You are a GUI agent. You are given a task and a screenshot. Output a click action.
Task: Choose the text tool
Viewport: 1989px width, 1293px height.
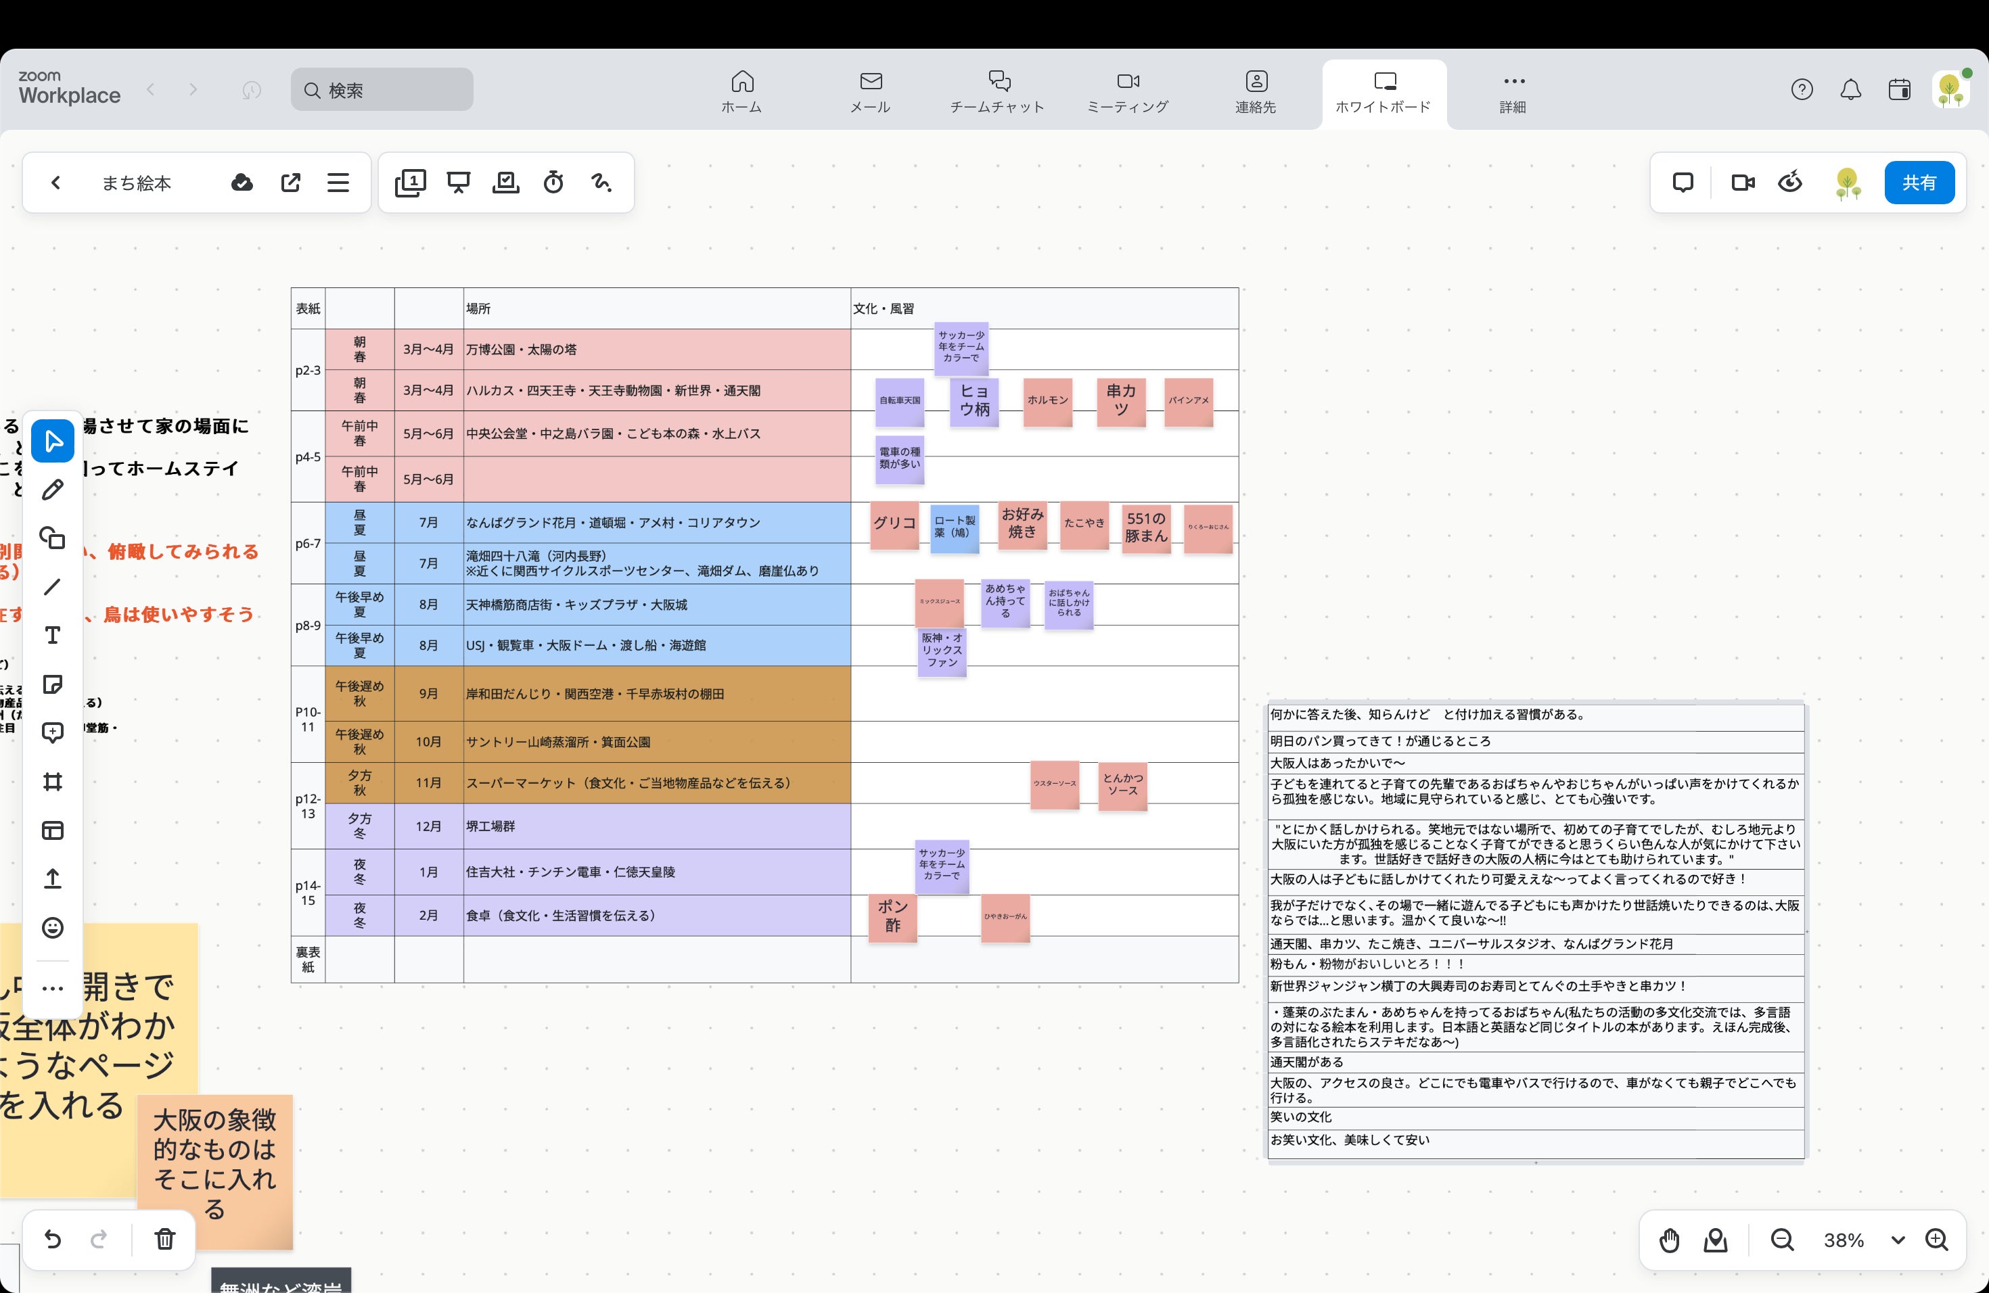click(53, 636)
